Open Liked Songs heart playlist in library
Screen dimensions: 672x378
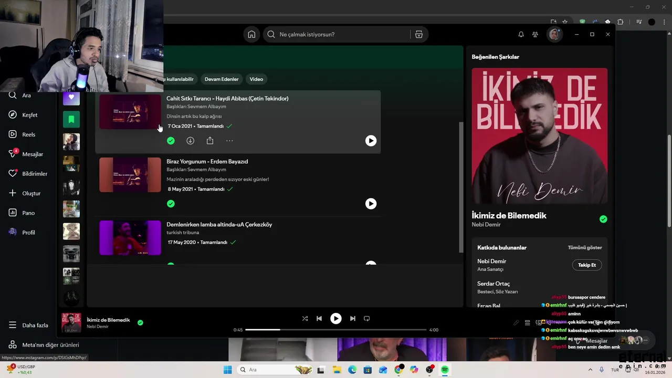click(71, 97)
